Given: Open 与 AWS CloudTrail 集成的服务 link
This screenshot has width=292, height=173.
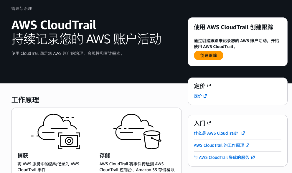Looking at the screenshot, I should 221,157.
